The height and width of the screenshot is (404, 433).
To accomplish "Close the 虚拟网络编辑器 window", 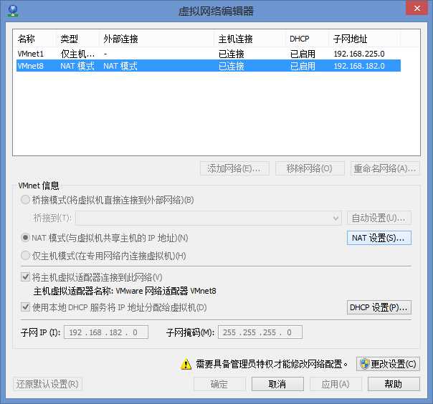I will tap(417, 8).
